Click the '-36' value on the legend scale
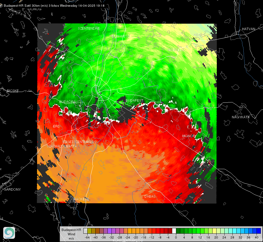 coord(103,237)
